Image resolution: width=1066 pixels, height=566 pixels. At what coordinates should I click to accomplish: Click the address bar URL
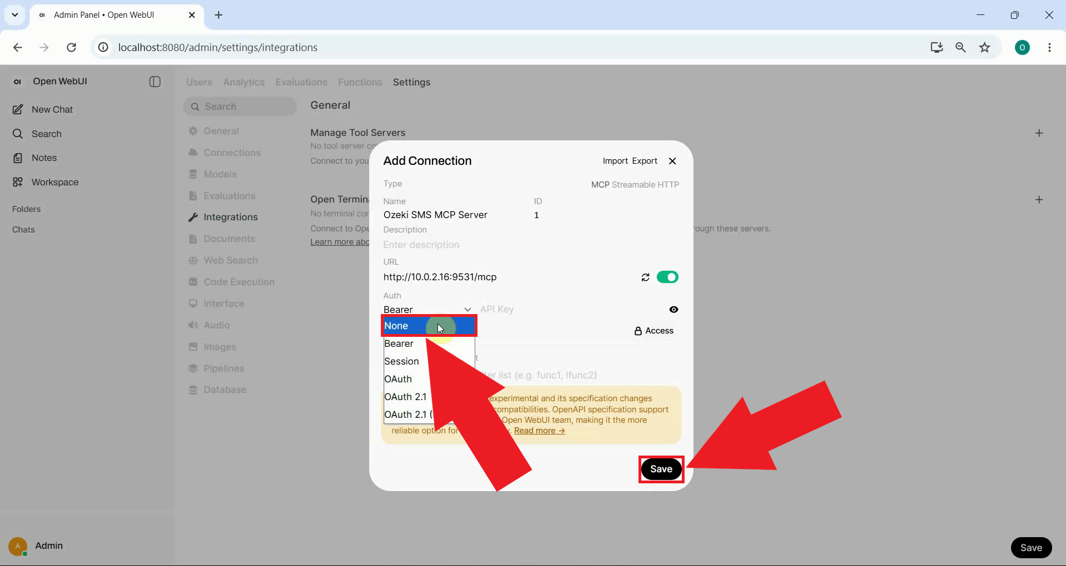click(x=218, y=47)
